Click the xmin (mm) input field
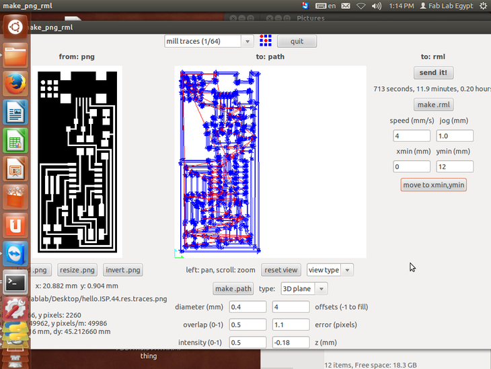The height and width of the screenshot is (369, 491). (412, 166)
